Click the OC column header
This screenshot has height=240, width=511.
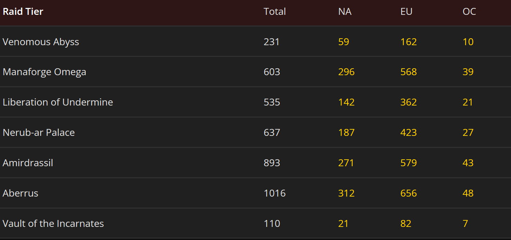pos(470,11)
